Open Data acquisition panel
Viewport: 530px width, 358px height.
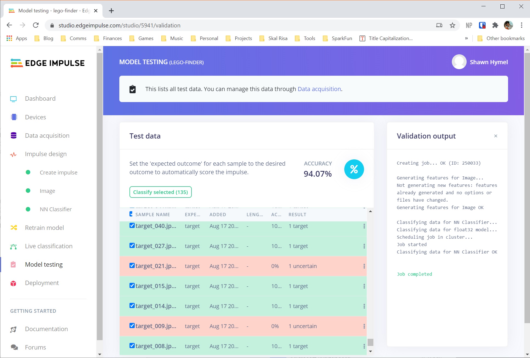click(47, 136)
